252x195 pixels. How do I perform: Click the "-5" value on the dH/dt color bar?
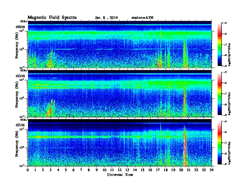point(226,23)
